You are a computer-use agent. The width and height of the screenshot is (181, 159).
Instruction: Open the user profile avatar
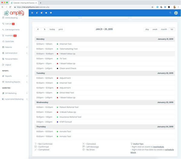pos(176,13)
